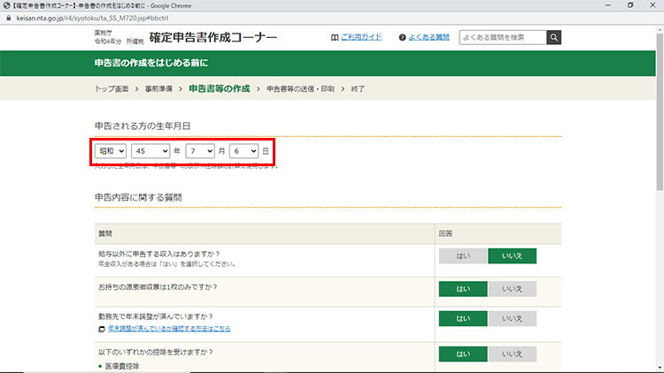Select いいえ for 年末調整 completed question

pos(512,319)
